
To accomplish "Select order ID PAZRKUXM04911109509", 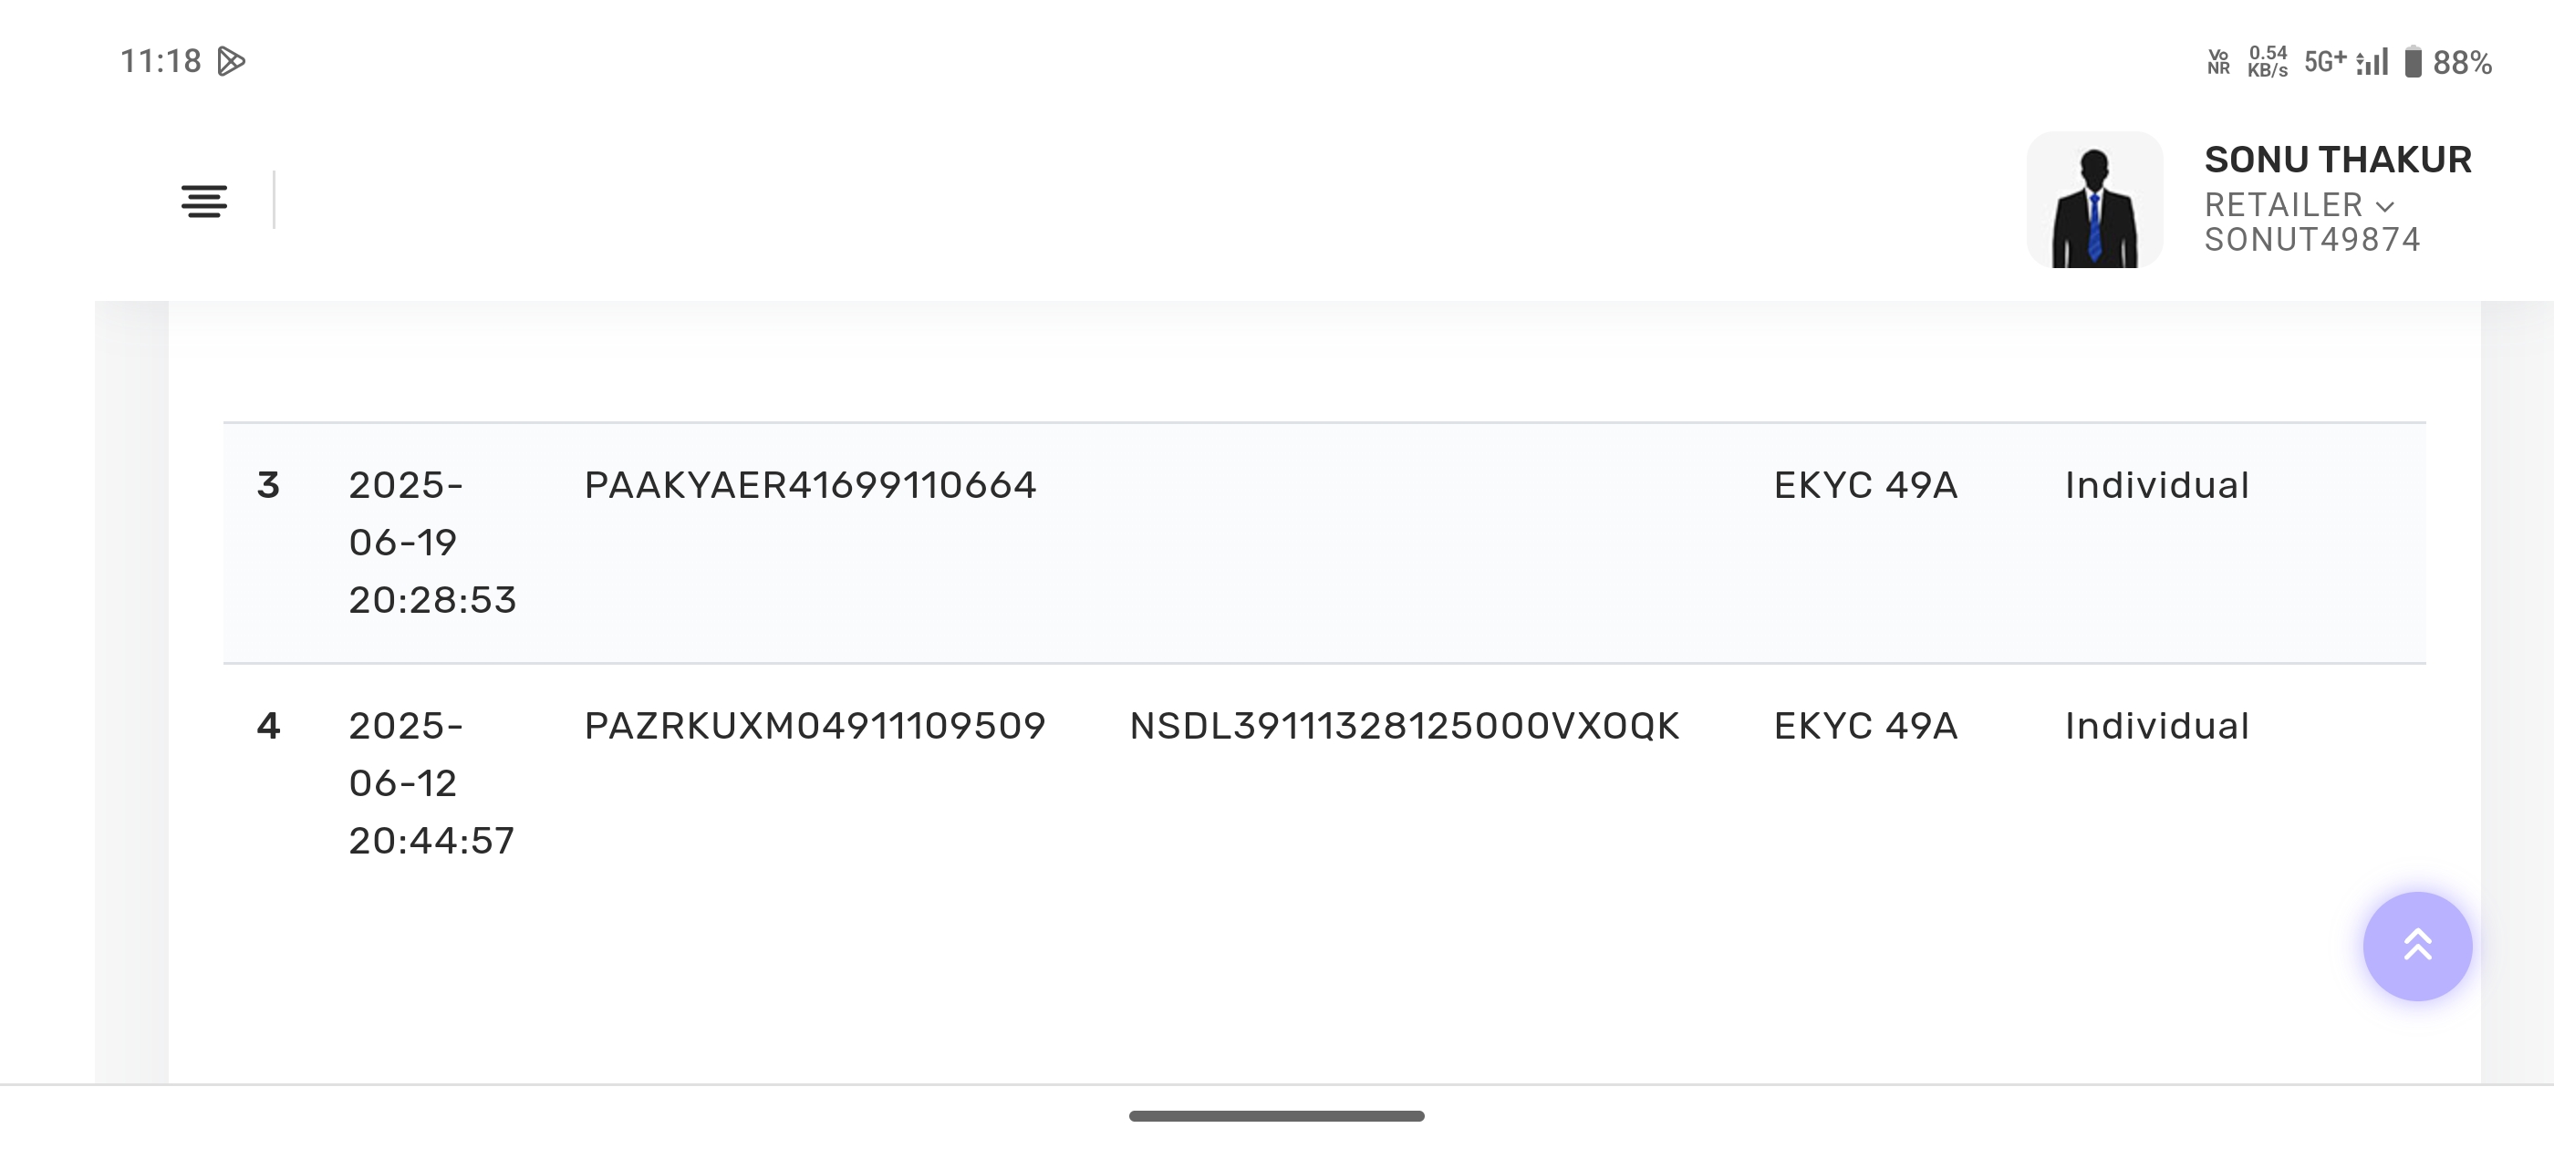I will (814, 726).
